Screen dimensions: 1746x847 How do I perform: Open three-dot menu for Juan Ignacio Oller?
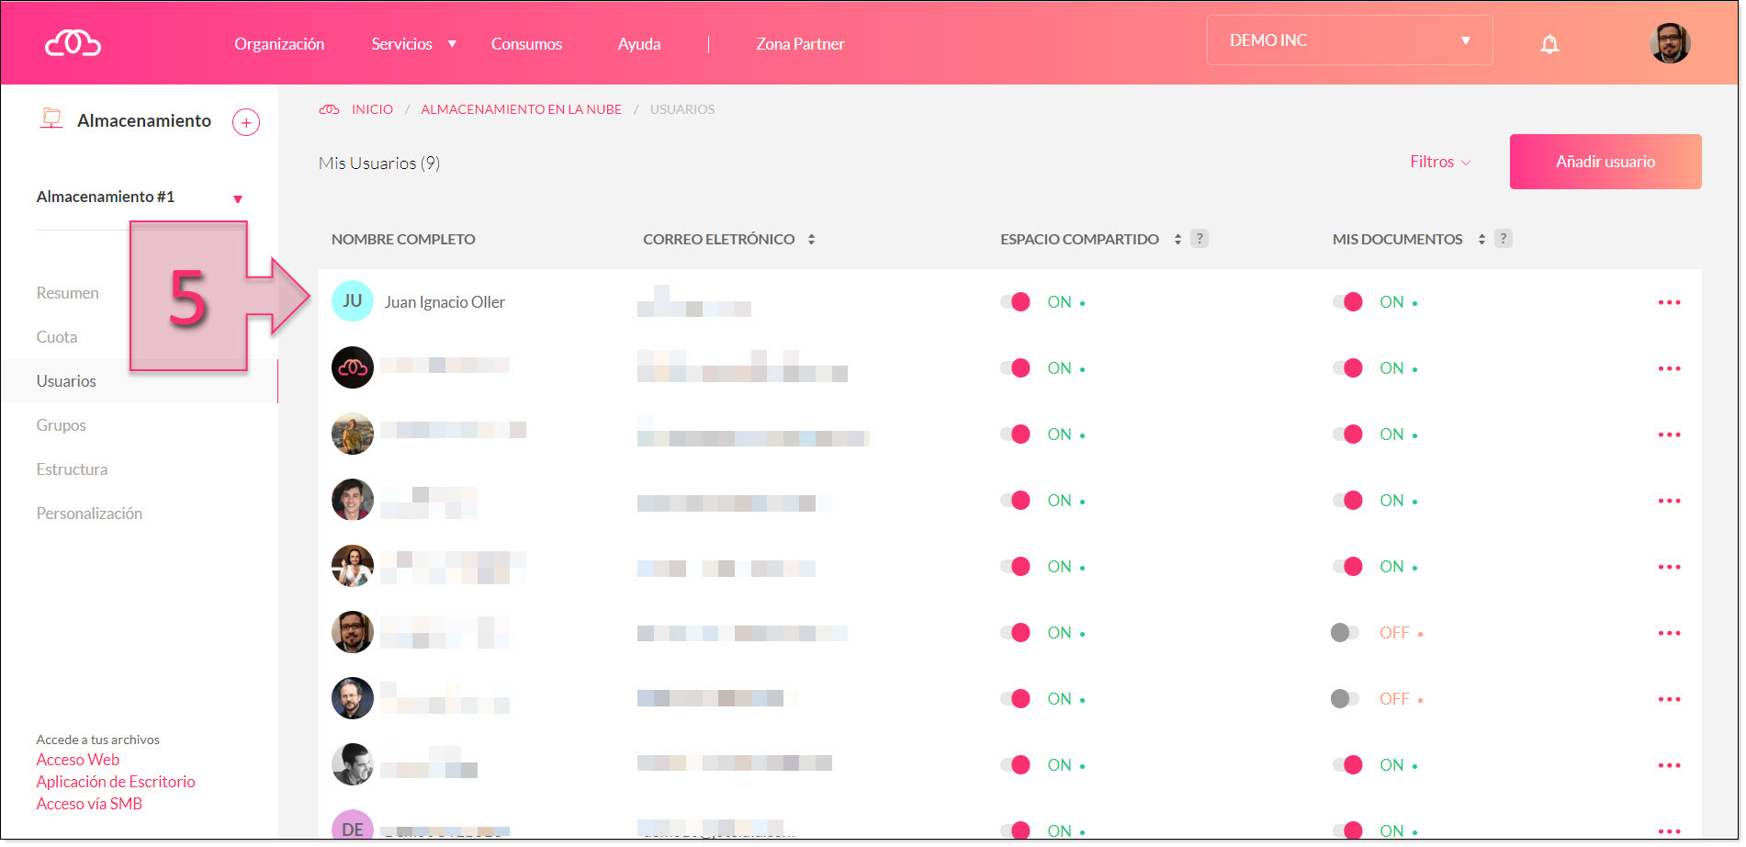tap(1668, 303)
